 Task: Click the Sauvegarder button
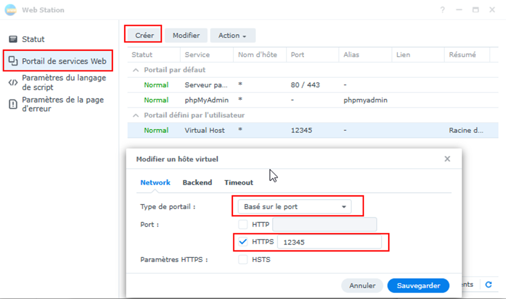tap(418, 286)
